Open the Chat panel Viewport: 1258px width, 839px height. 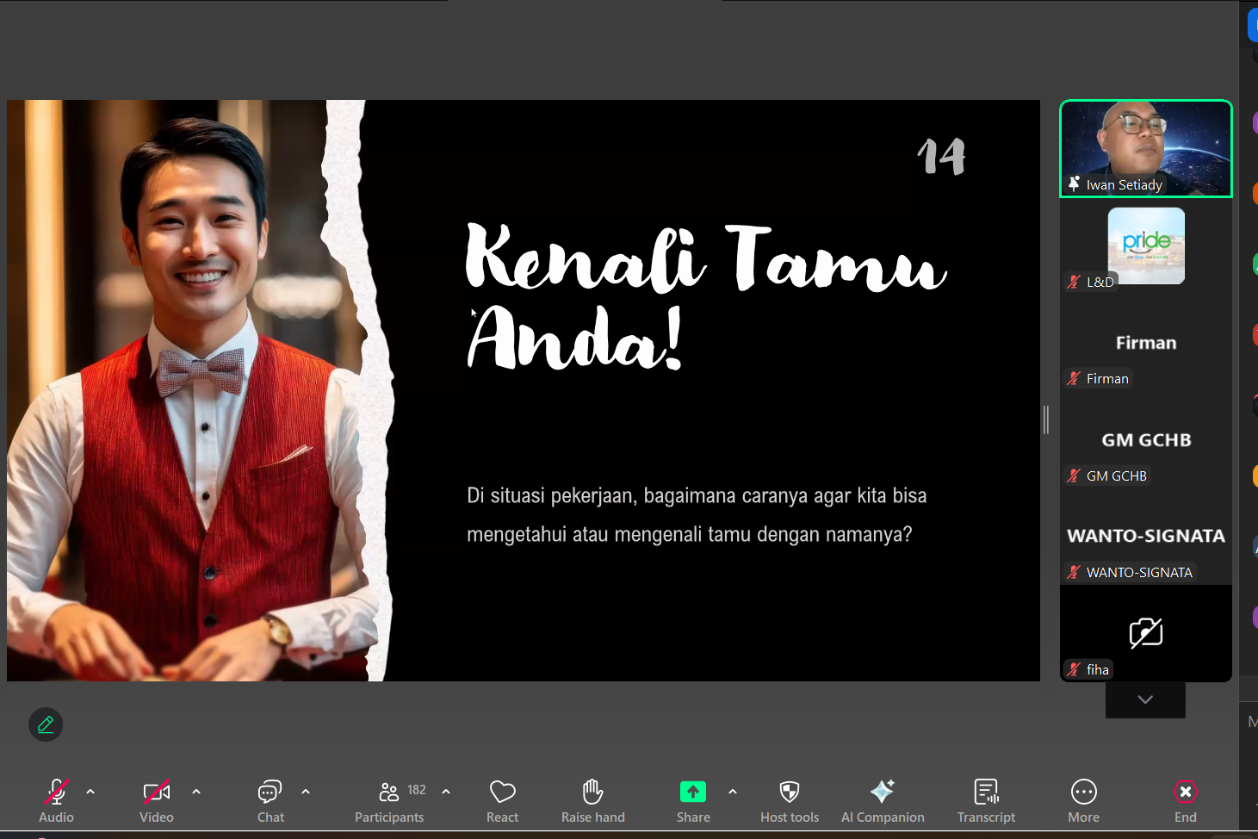(x=270, y=801)
